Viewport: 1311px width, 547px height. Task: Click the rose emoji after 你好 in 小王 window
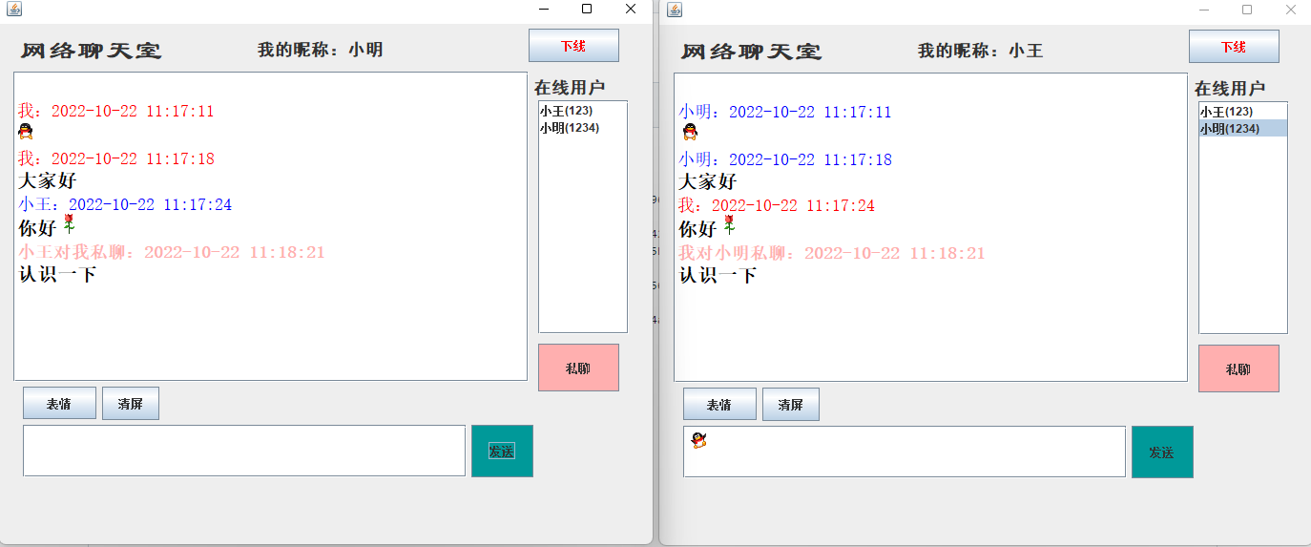pos(729,225)
